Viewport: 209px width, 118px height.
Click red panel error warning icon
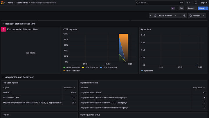point(3,29)
